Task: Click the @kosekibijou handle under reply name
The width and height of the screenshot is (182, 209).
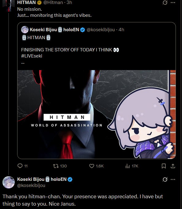Action: [31, 185]
